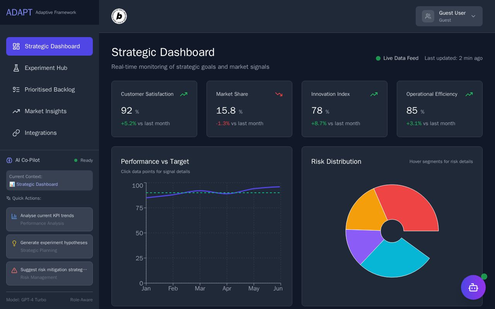Open the floating chatbot robot button
Viewport: 495px width, 309px height.
point(473,287)
